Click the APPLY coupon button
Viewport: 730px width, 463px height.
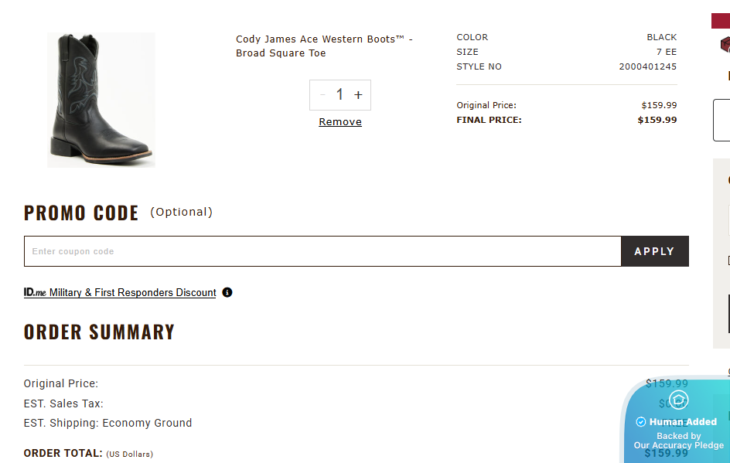click(x=654, y=250)
